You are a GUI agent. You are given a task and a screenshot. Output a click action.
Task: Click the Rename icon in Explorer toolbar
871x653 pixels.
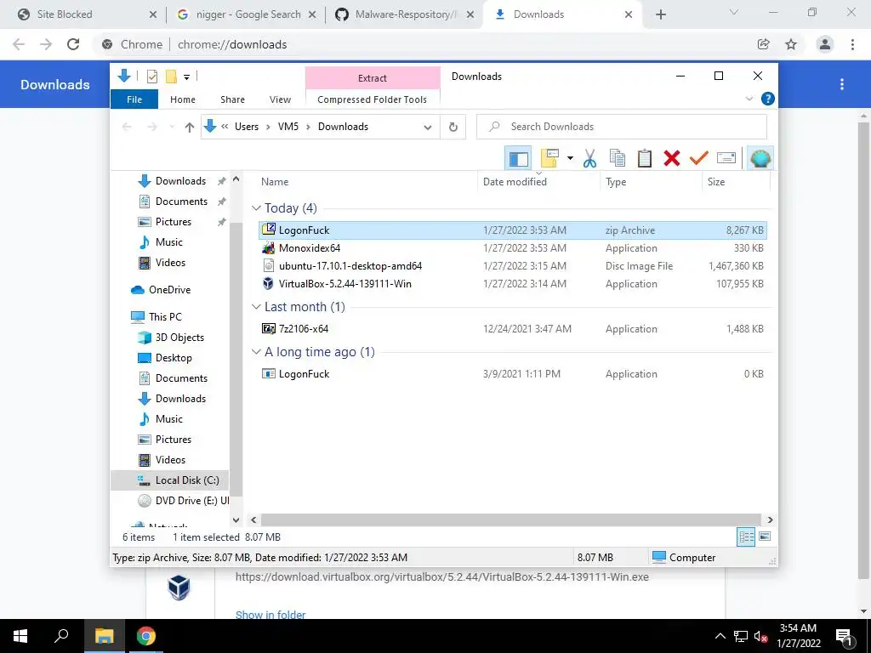pyautogui.click(x=726, y=158)
